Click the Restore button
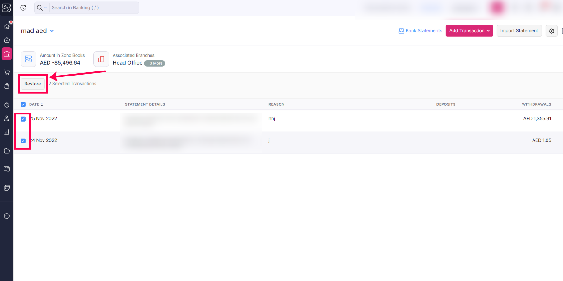Screen dimensions: 563x281 (x=33, y=84)
